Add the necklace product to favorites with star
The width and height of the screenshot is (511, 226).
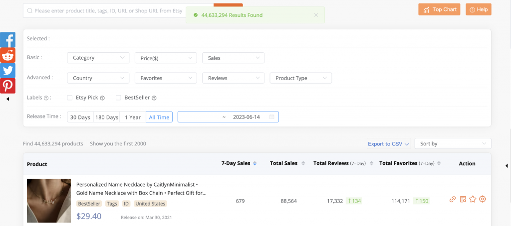pos(473,200)
